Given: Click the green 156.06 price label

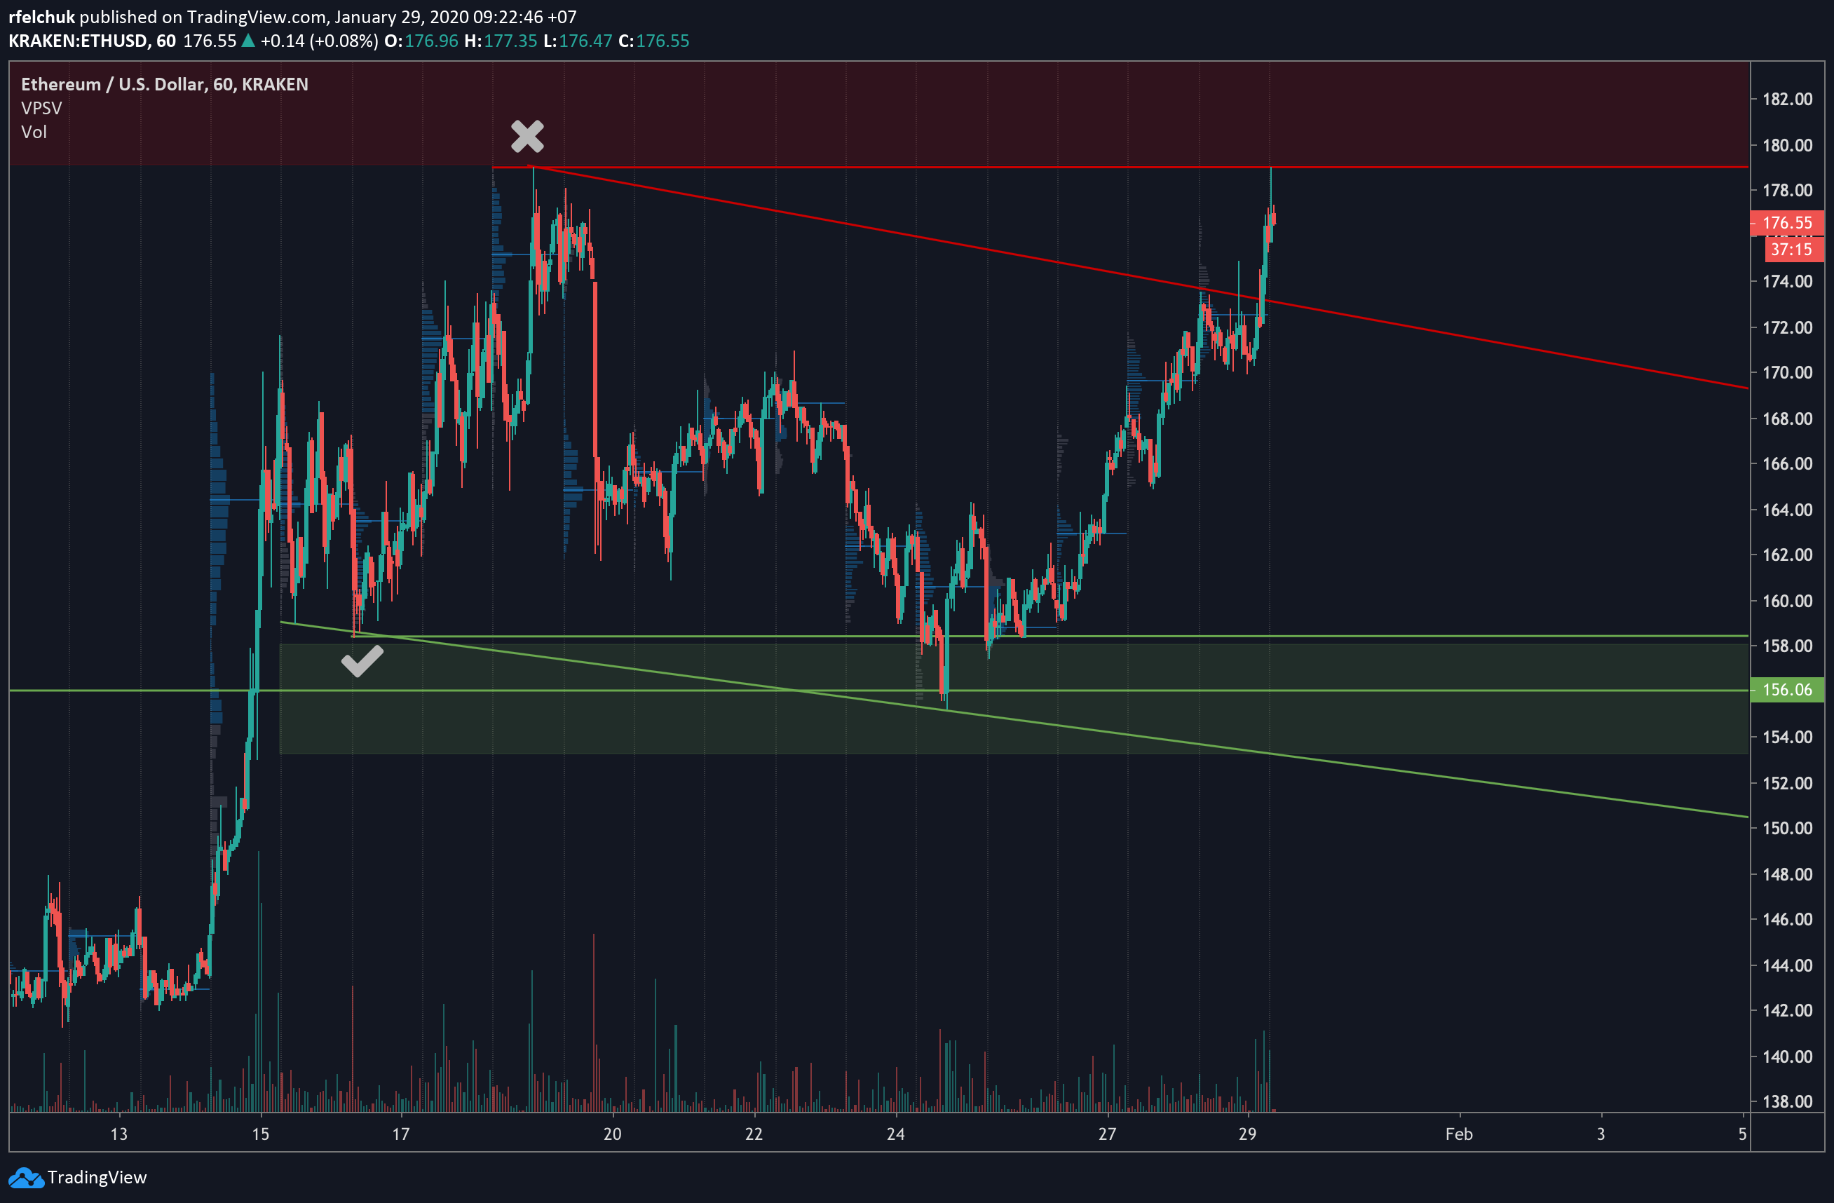Looking at the screenshot, I should [x=1787, y=690].
